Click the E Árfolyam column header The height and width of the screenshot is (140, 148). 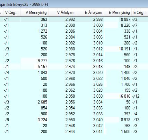point(90,13)
